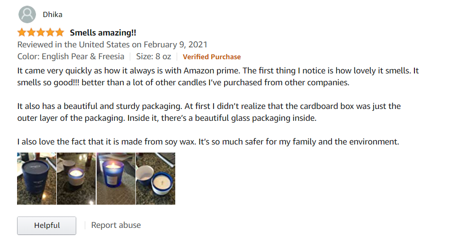Click the fifth orange rating star
Viewport: 449px width, 244px height.
pos(59,33)
